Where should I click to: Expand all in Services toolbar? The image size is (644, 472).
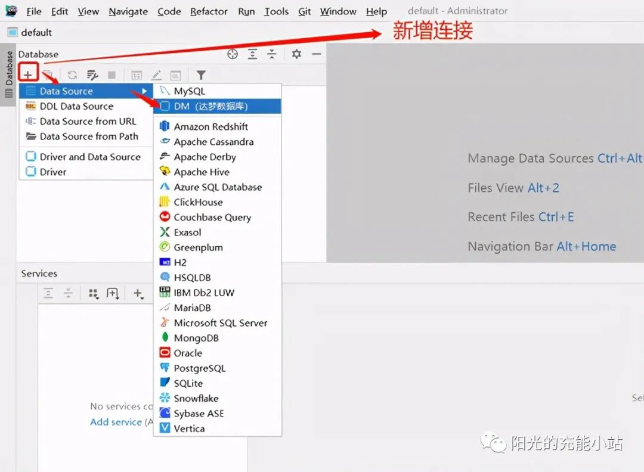point(48,293)
